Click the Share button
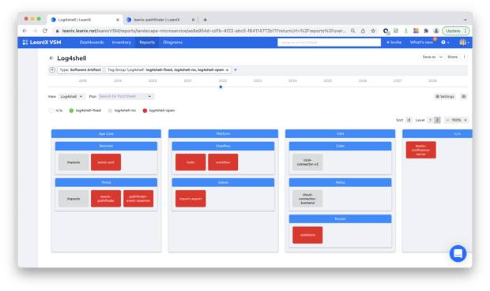 (x=452, y=57)
